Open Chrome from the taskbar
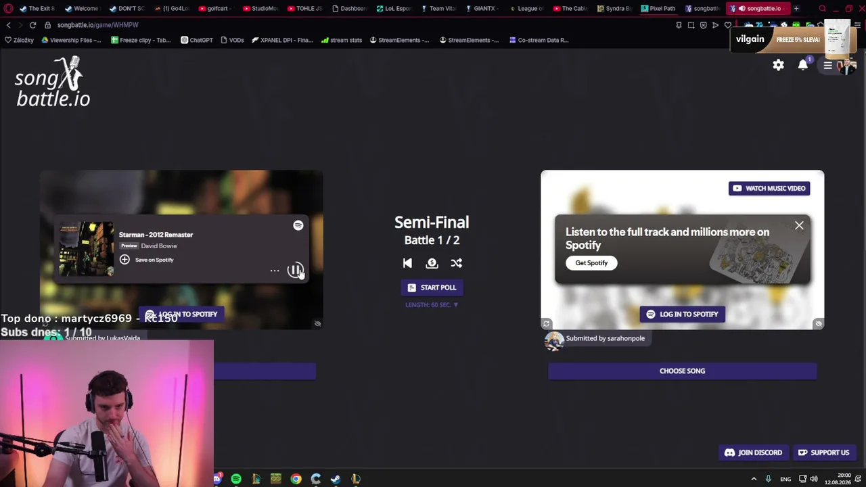 coord(296,479)
